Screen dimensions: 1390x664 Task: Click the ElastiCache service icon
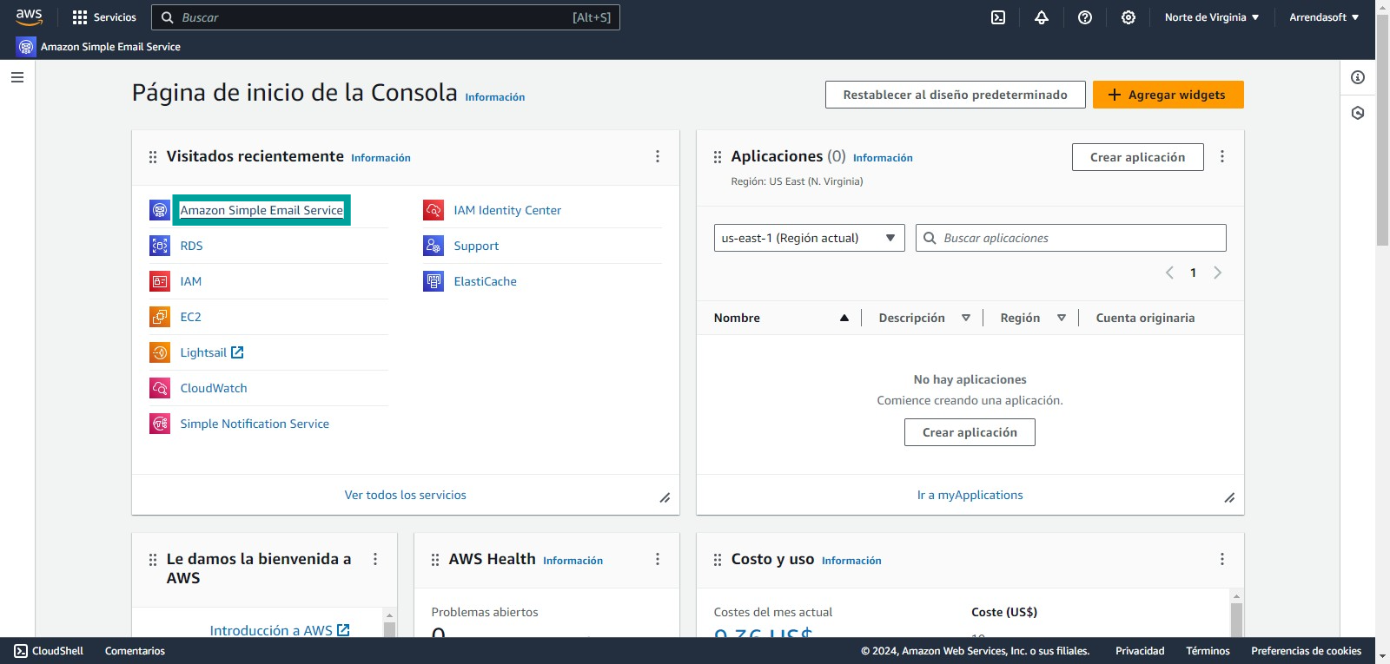click(x=434, y=281)
